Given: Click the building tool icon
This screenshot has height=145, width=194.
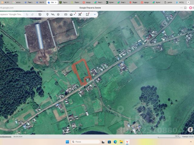Looking at the screenshot, I should [x=71, y=14].
